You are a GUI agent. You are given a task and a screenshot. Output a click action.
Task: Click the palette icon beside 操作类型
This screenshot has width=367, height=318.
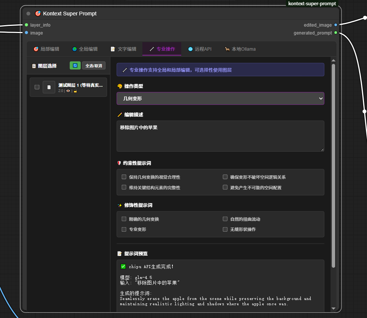pos(120,86)
